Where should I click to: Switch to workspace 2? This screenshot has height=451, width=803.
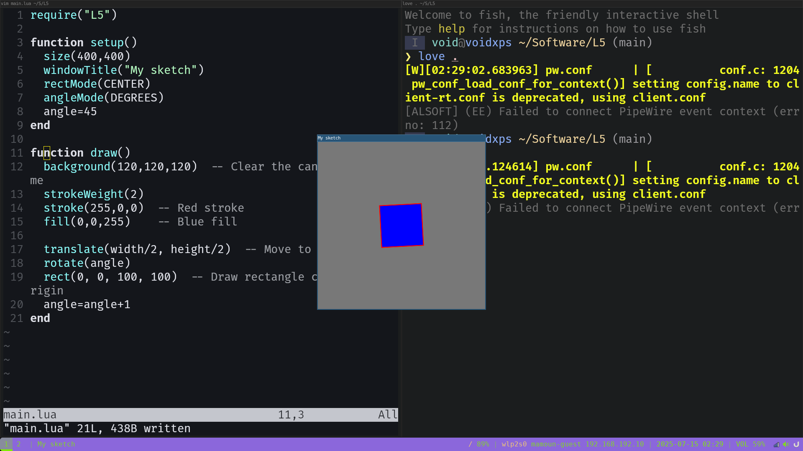(x=19, y=444)
